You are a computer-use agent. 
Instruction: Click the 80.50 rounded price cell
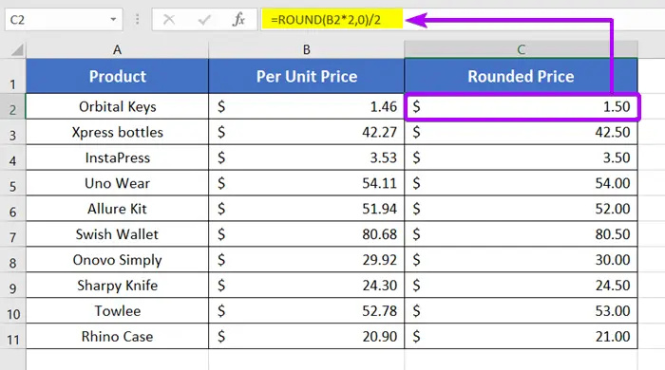click(521, 234)
